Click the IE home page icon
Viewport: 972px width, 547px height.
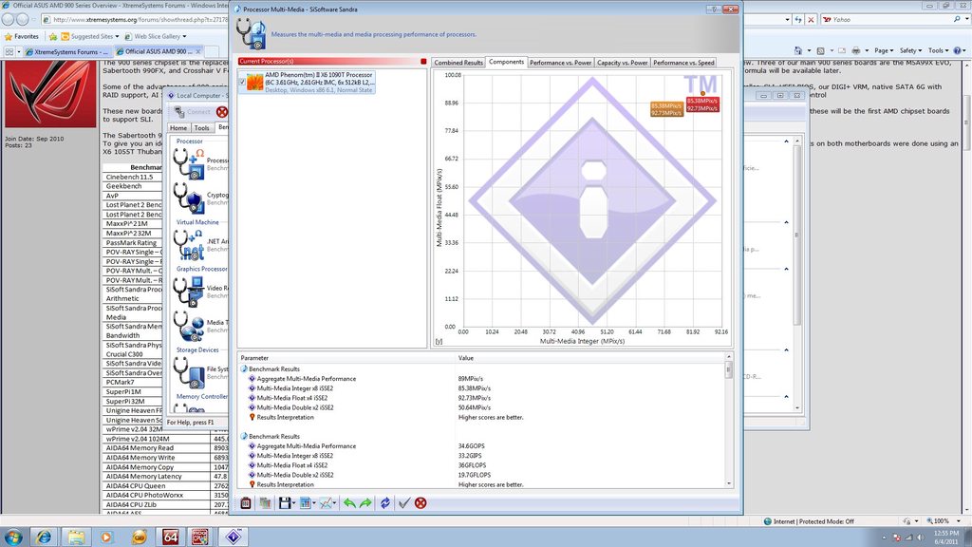pyautogui.click(x=798, y=51)
